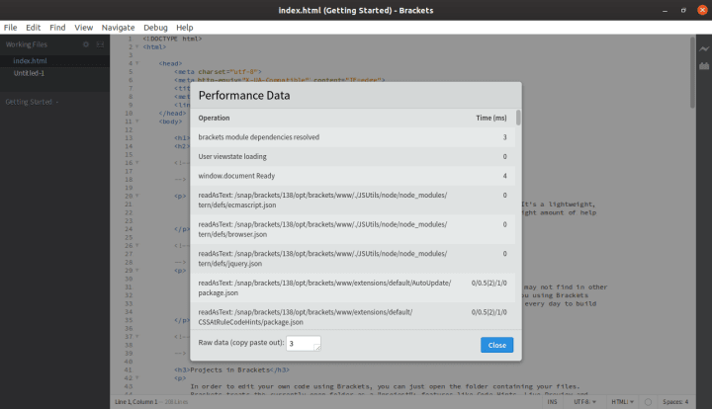Click the Performance Data table scrollbar
Image resolution: width=712 pixels, height=409 pixels.
click(518, 118)
